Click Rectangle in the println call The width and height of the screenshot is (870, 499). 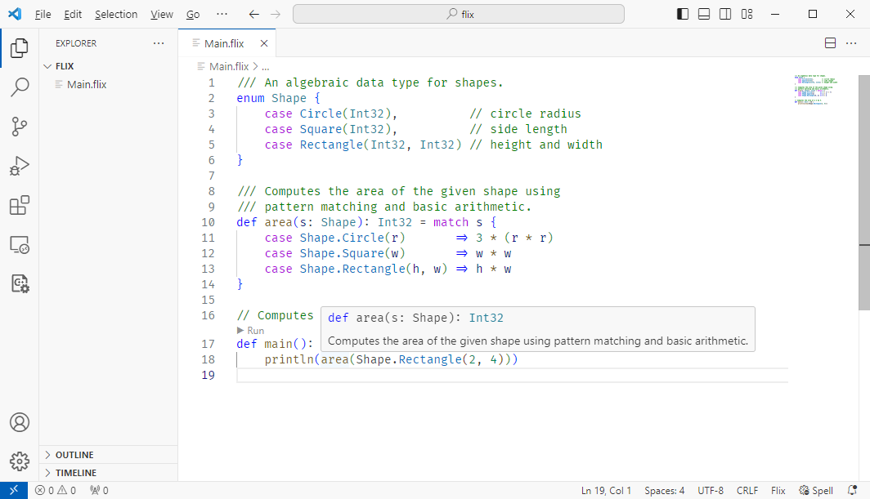pos(430,359)
